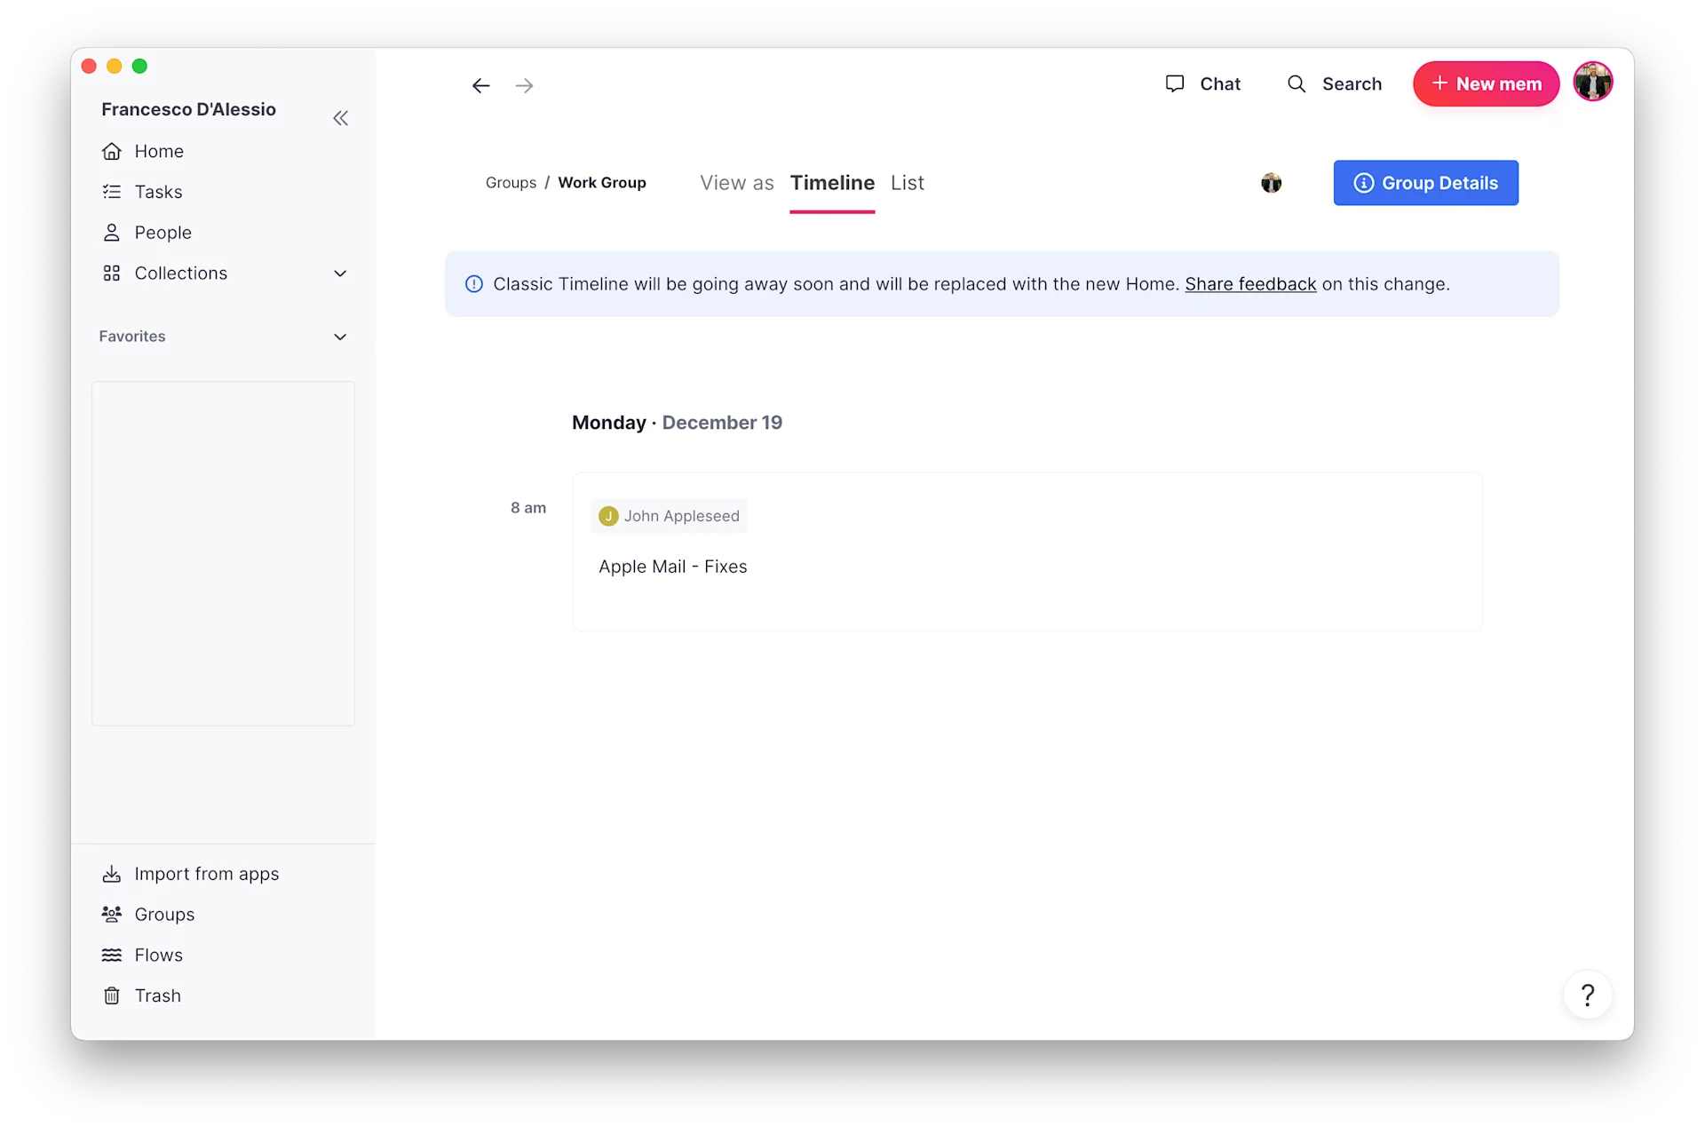Viewport: 1705px width, 1134px height.
Task: Open the Home section in sidebar
Action: click(x=111, y=151)
